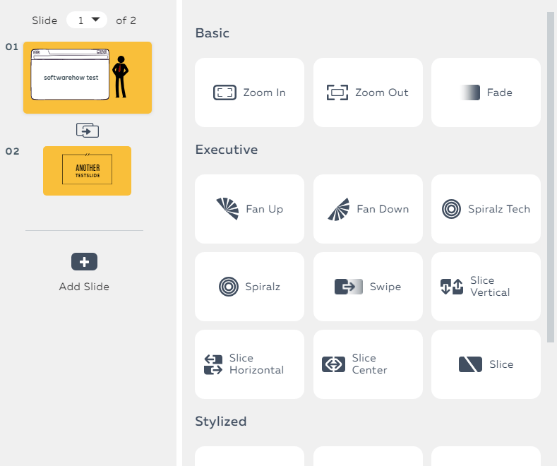Pick the Spiralz concentric circles icon

point(229,287)
